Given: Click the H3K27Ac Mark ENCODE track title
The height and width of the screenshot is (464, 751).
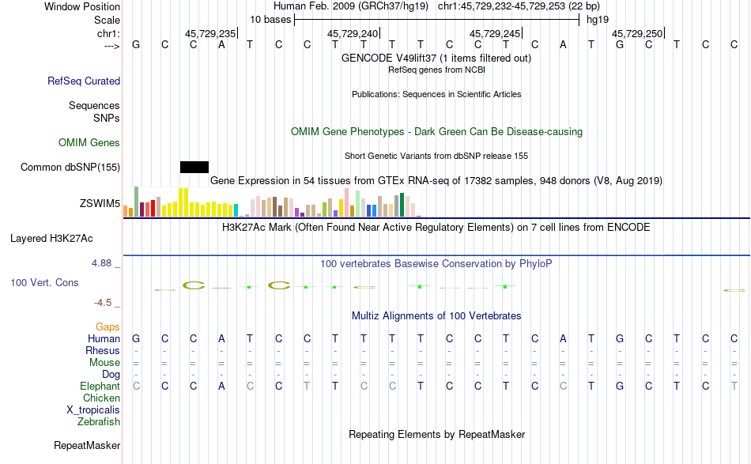Looking at the screenshot, I should click(x=436, y=227).
